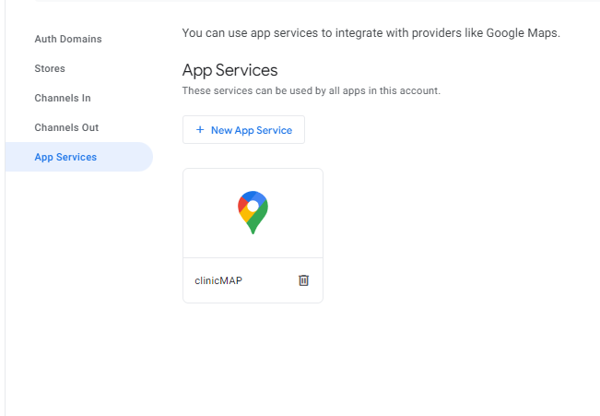Go to Stores in the sidebar
Viewport: 600px width, 416px height.
50,68
